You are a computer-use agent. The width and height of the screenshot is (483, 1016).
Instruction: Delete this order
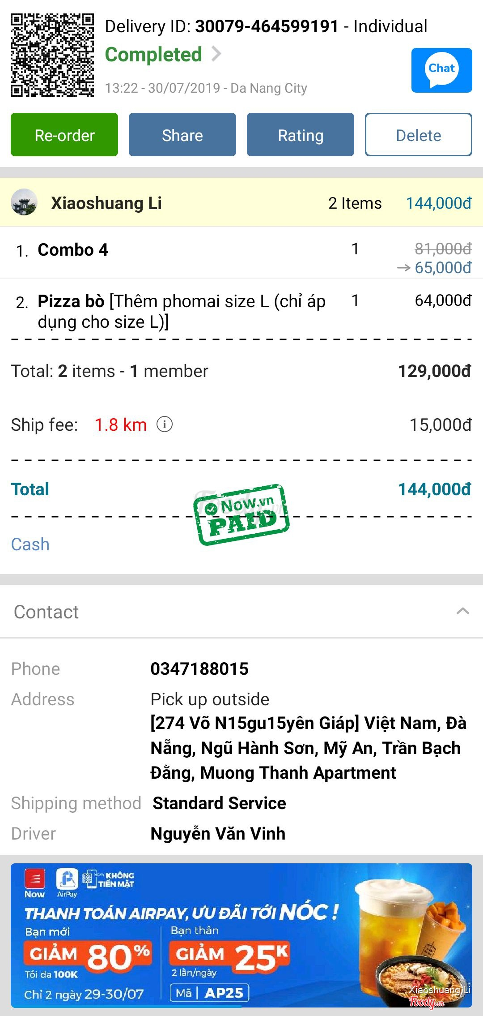pos(419,135)
